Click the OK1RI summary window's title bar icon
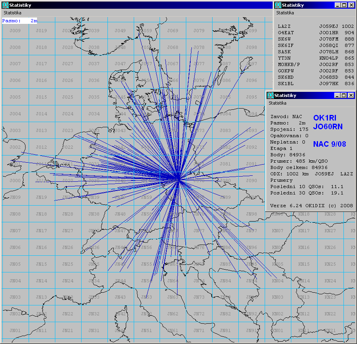 [270, 95]
